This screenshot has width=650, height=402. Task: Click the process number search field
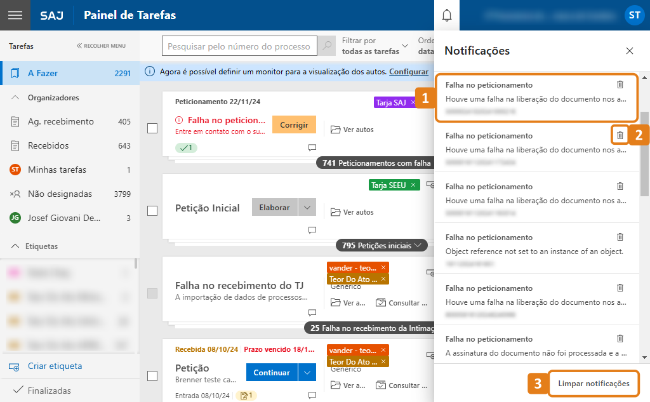[239, 46]
